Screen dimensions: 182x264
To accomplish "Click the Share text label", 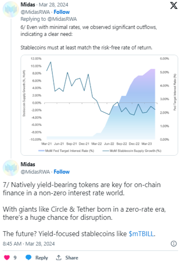I will [72, 257].
